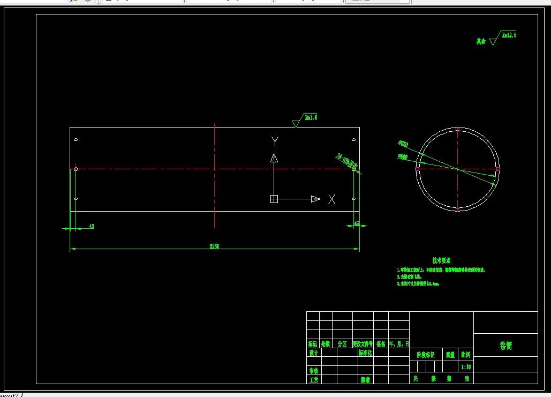Viewport: 551px width, 397px height.
Task: Select the 技术要求 heading text
Action: coord(441,260)
